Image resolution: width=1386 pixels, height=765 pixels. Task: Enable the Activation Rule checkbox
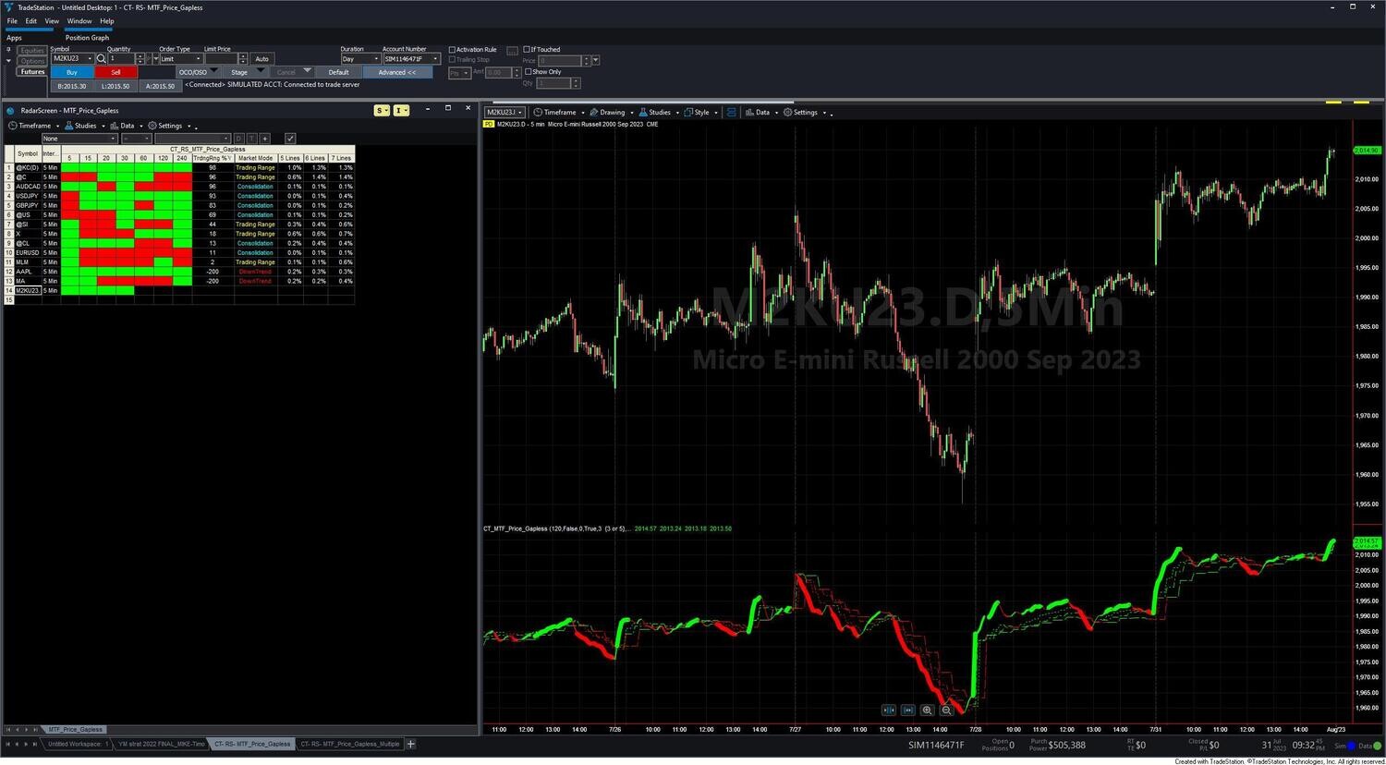tap(453, 50)
